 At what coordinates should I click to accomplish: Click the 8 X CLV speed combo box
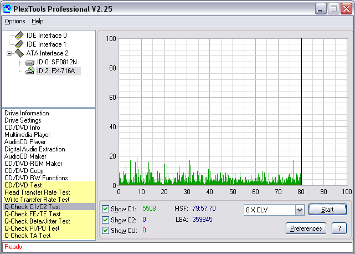tap(274, 210)
